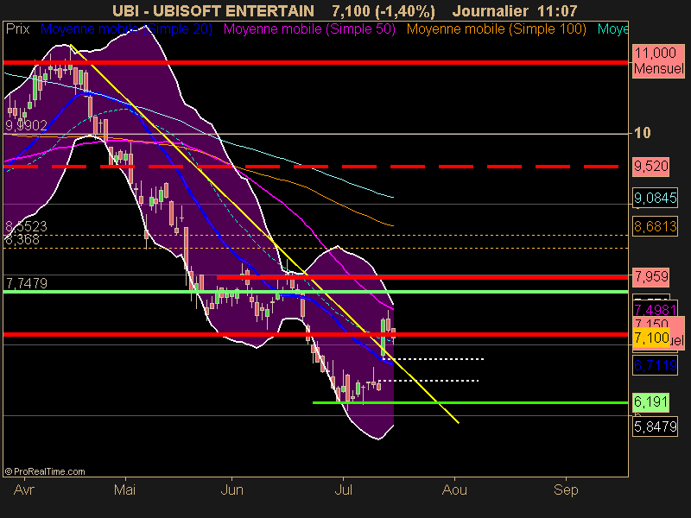Viewport: 691px width, 518px height.
Task: Click the 9,0845 cyan price label
Action: tap(655, 198)
